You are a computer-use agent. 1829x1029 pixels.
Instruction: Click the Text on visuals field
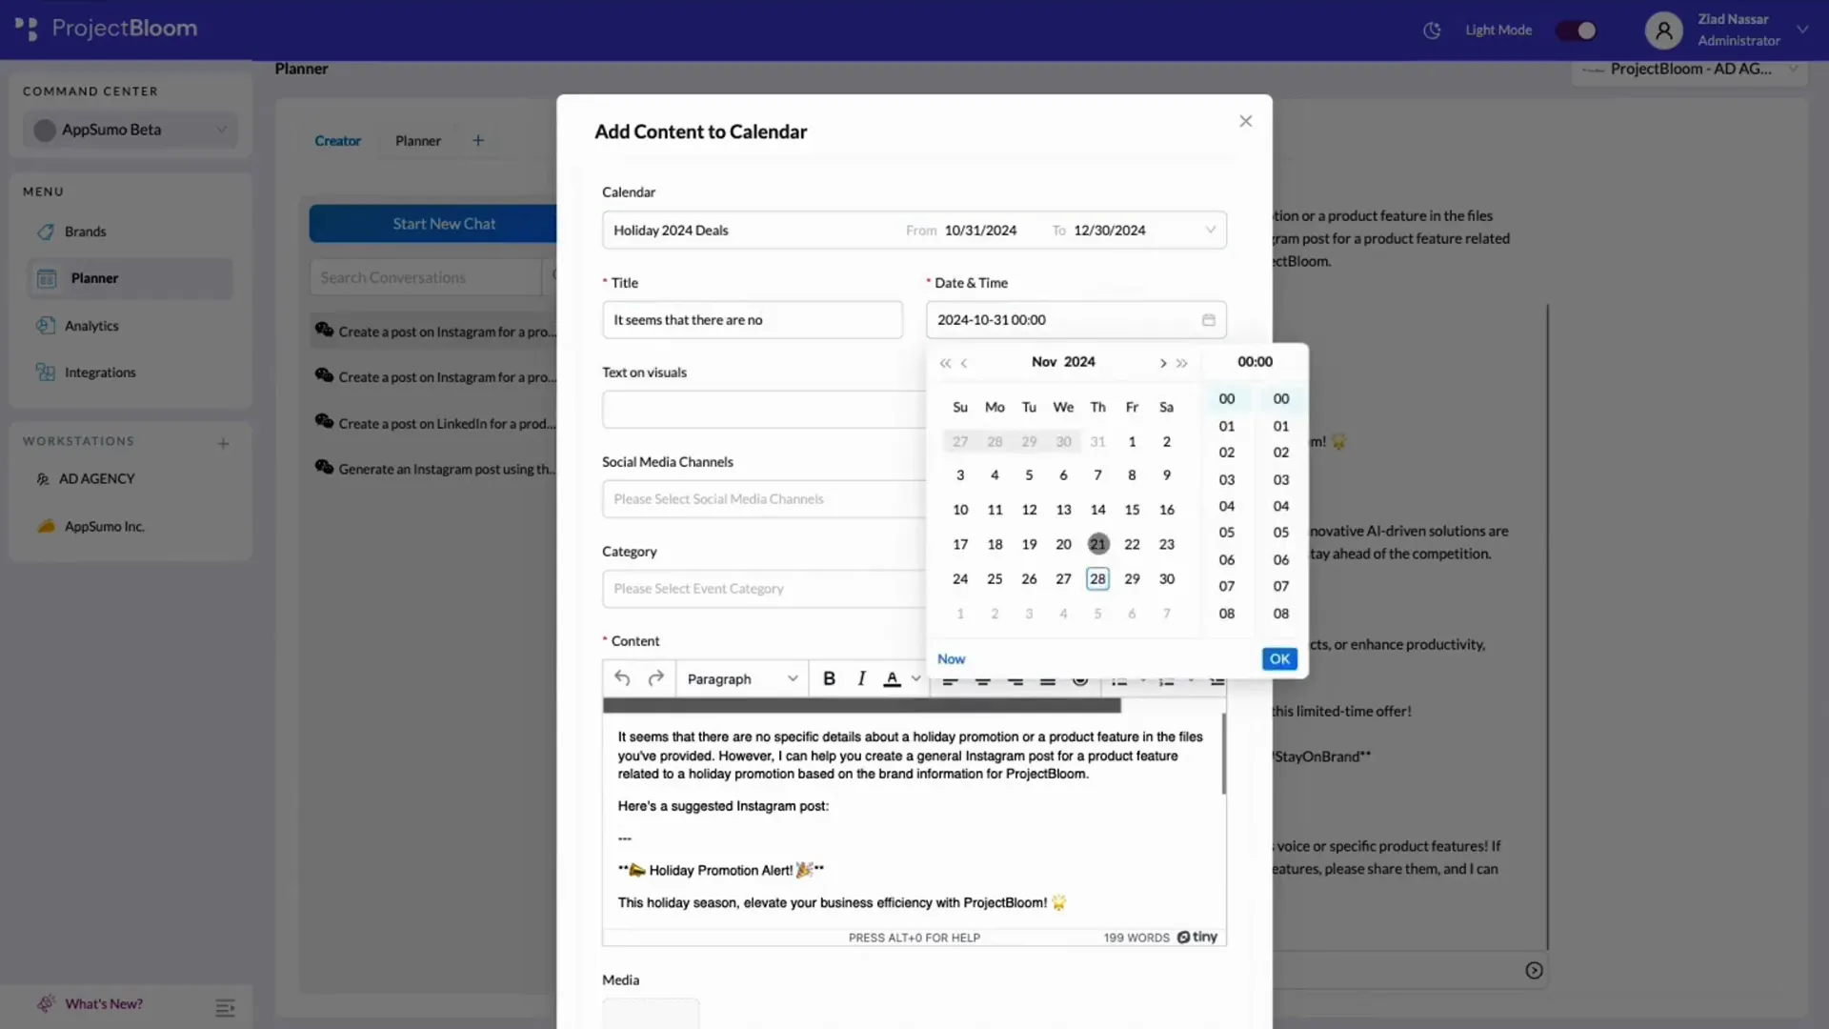click(x=763, y=410)
